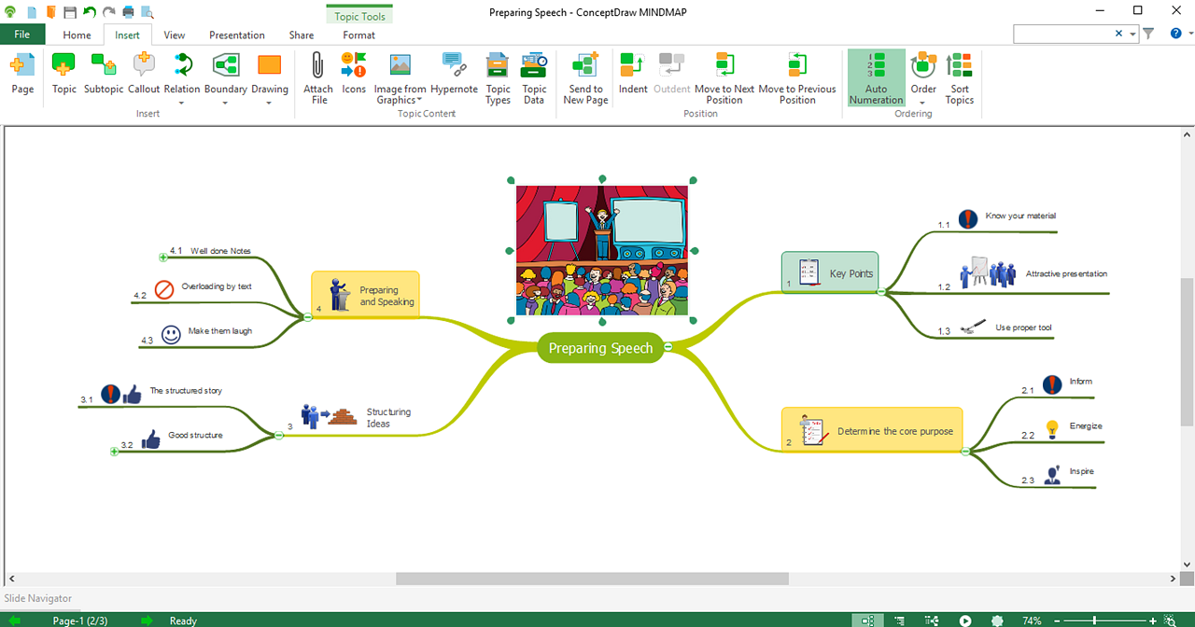The width and height of the screenshot is (1195, 627).
Task: Select the Attractive presentation subtopic
Action: 1033,273
